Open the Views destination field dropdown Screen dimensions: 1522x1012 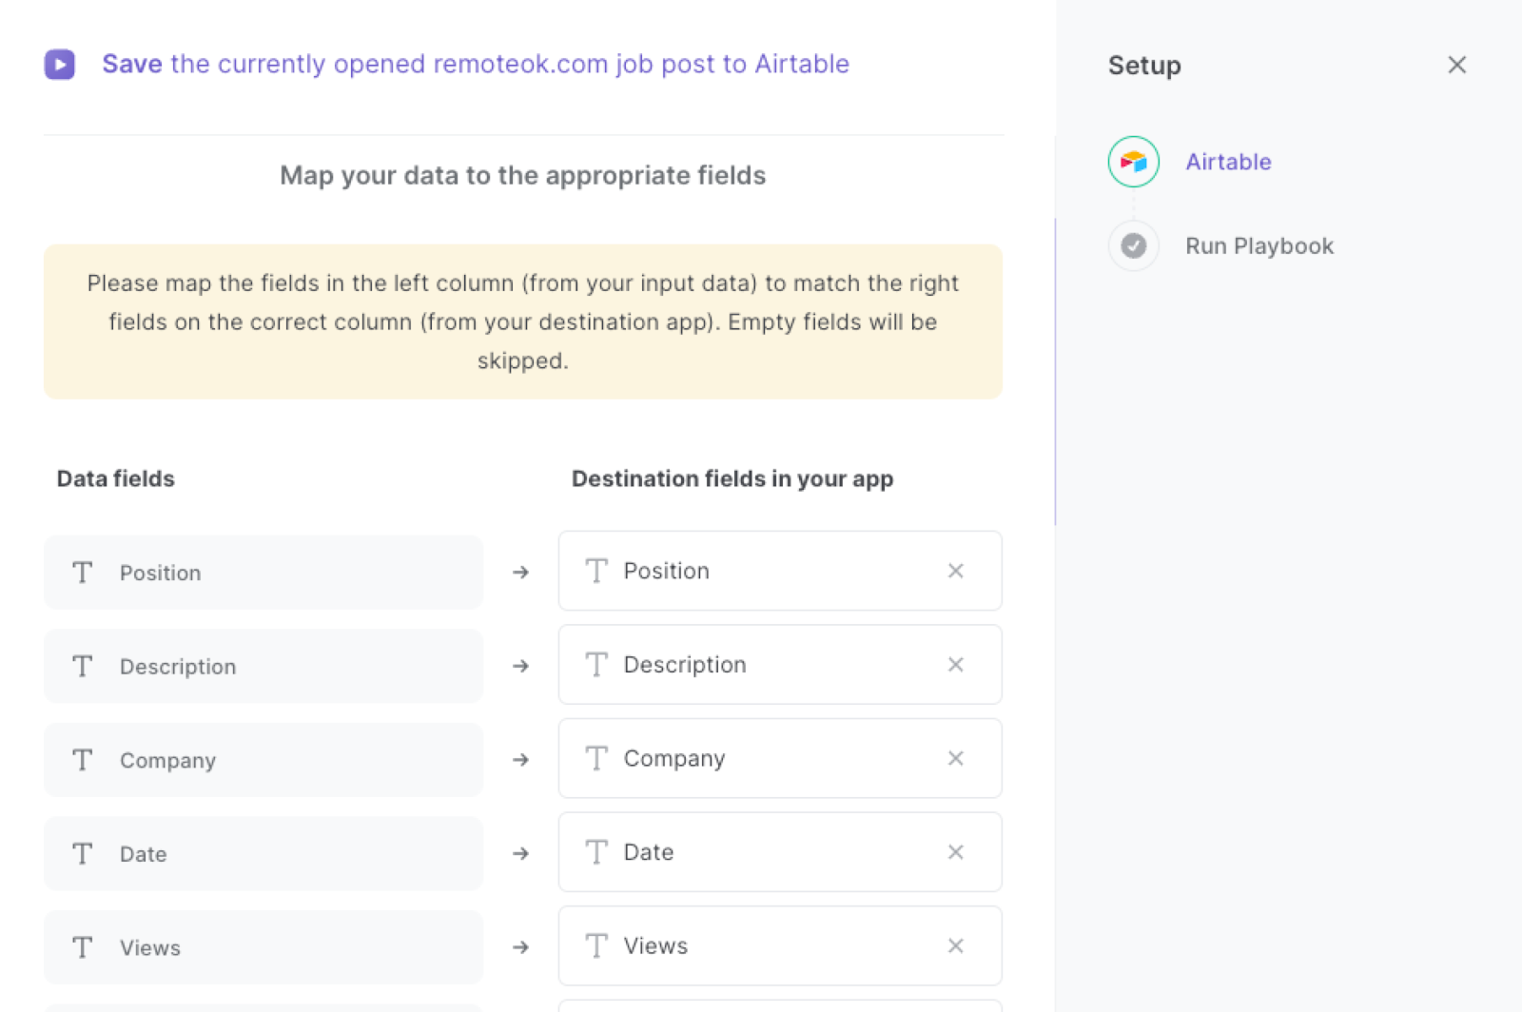click(x=780, y=945)
